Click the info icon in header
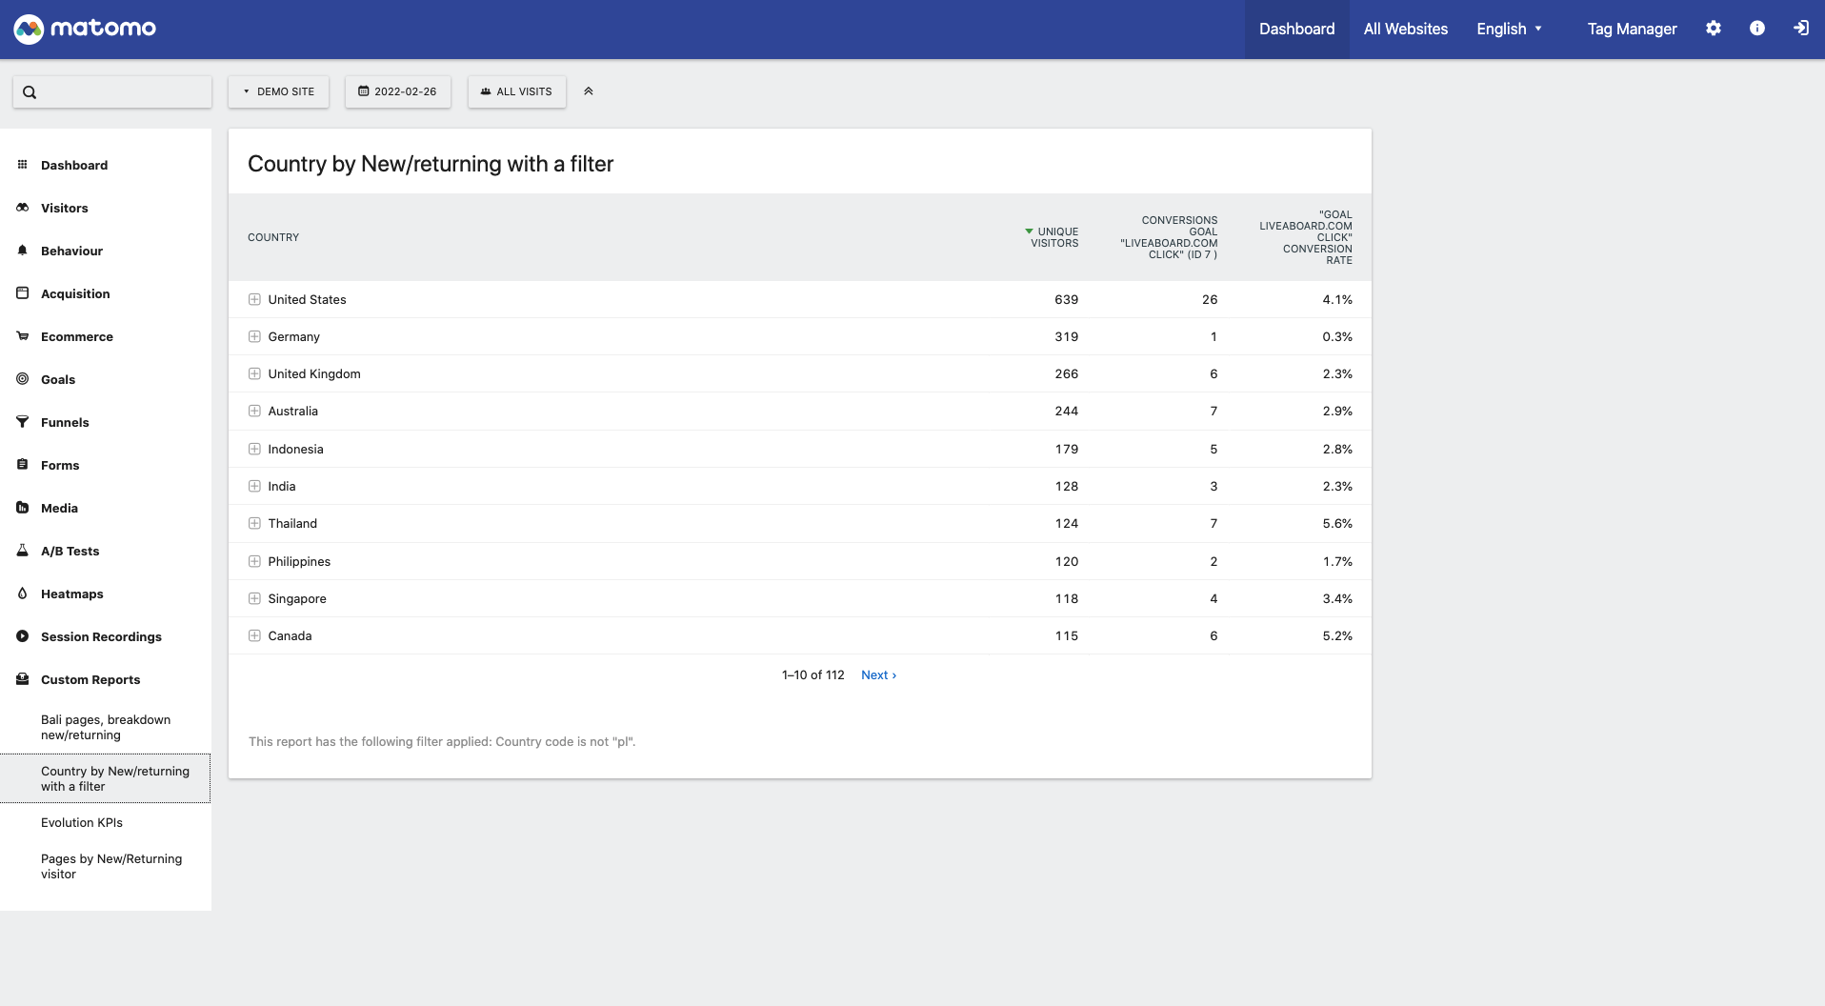 (1756, 29)
